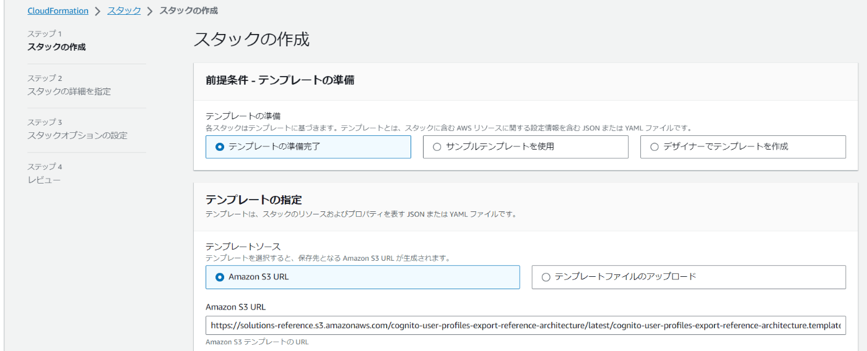Click the 前提条件 - テンプレートの準備 heading
Viewport: 867px width, 351px height.
tap(280, 80)
